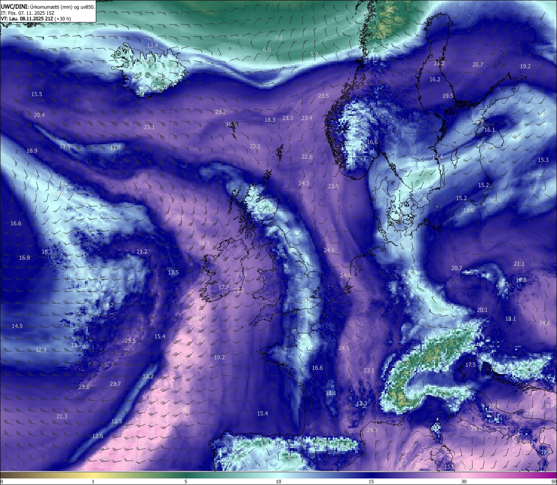Click the 13.1 value label
Viewport: 557px width, 485px height.
pyautogui.click(x=510, y=318)
